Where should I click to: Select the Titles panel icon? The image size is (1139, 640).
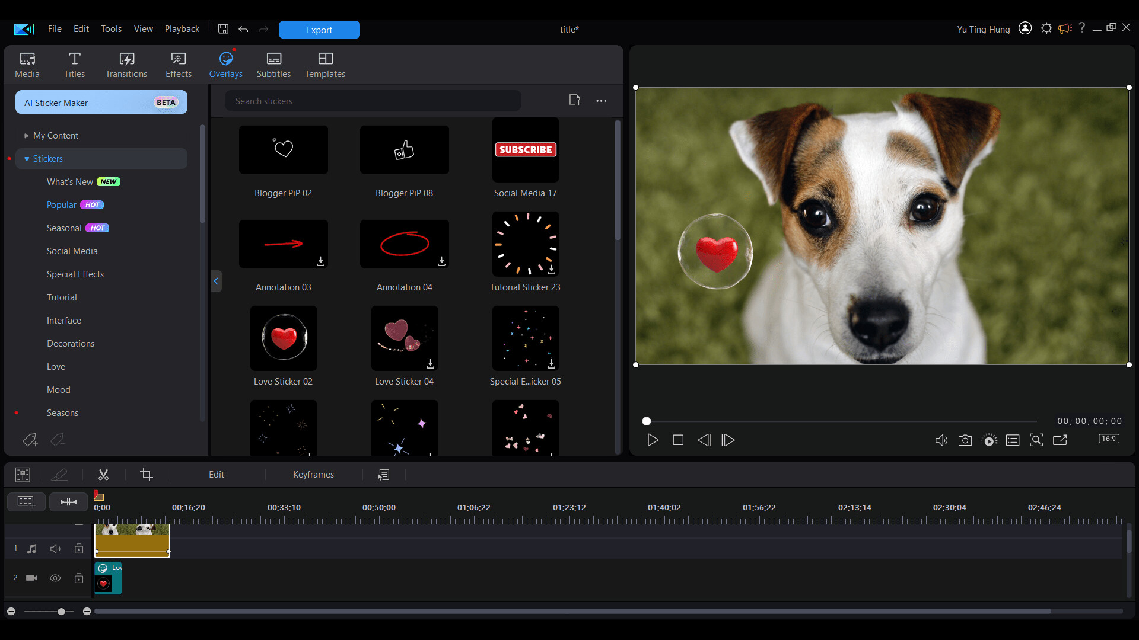74,64
